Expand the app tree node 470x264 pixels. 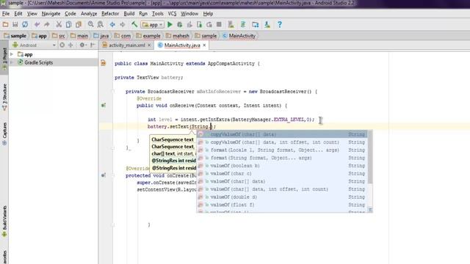pyautogui.click(x=12, y=54)
